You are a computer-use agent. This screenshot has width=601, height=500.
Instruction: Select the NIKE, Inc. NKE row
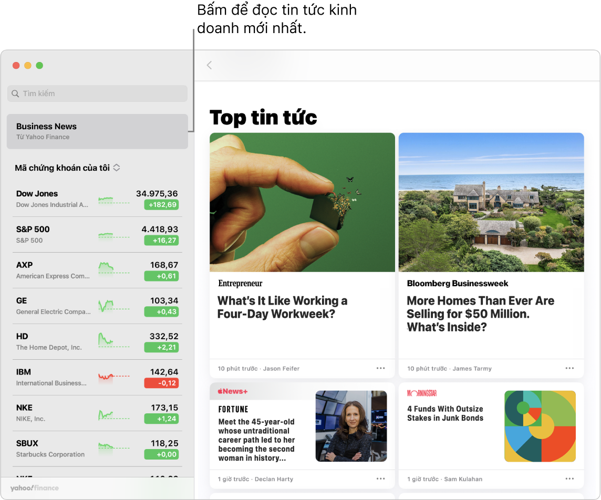coord(97,413)
